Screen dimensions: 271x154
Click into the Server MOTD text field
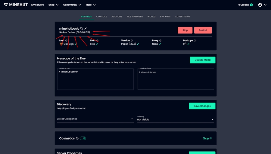coord(95,79)
